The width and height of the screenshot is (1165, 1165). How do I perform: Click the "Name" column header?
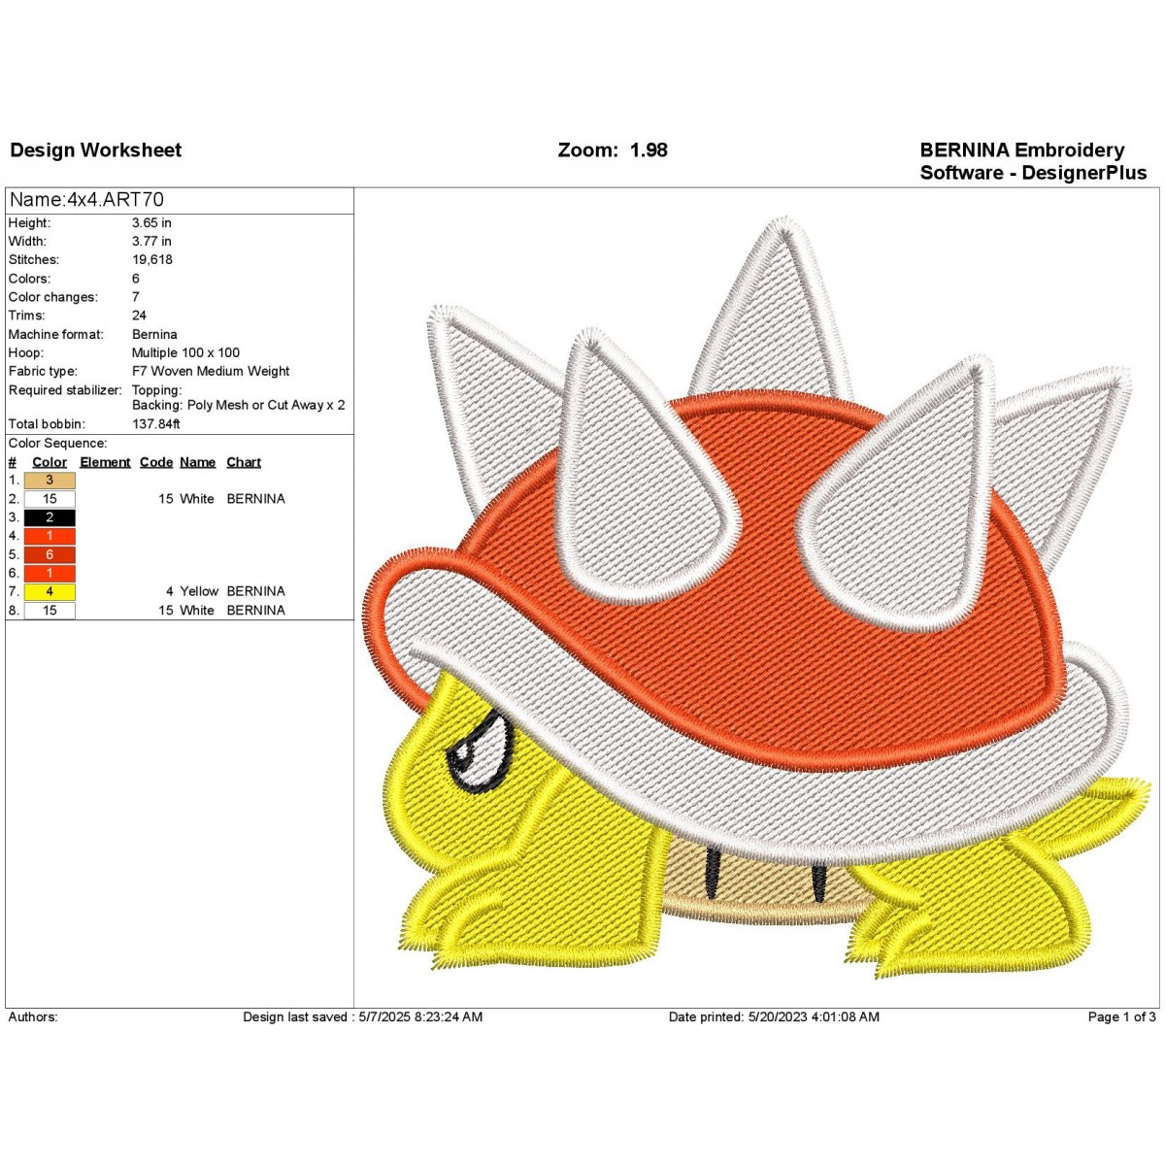point(198,462)
